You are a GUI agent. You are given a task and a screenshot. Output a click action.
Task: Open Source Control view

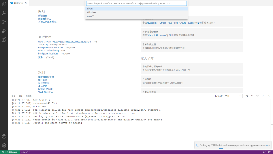coord(4,22)
